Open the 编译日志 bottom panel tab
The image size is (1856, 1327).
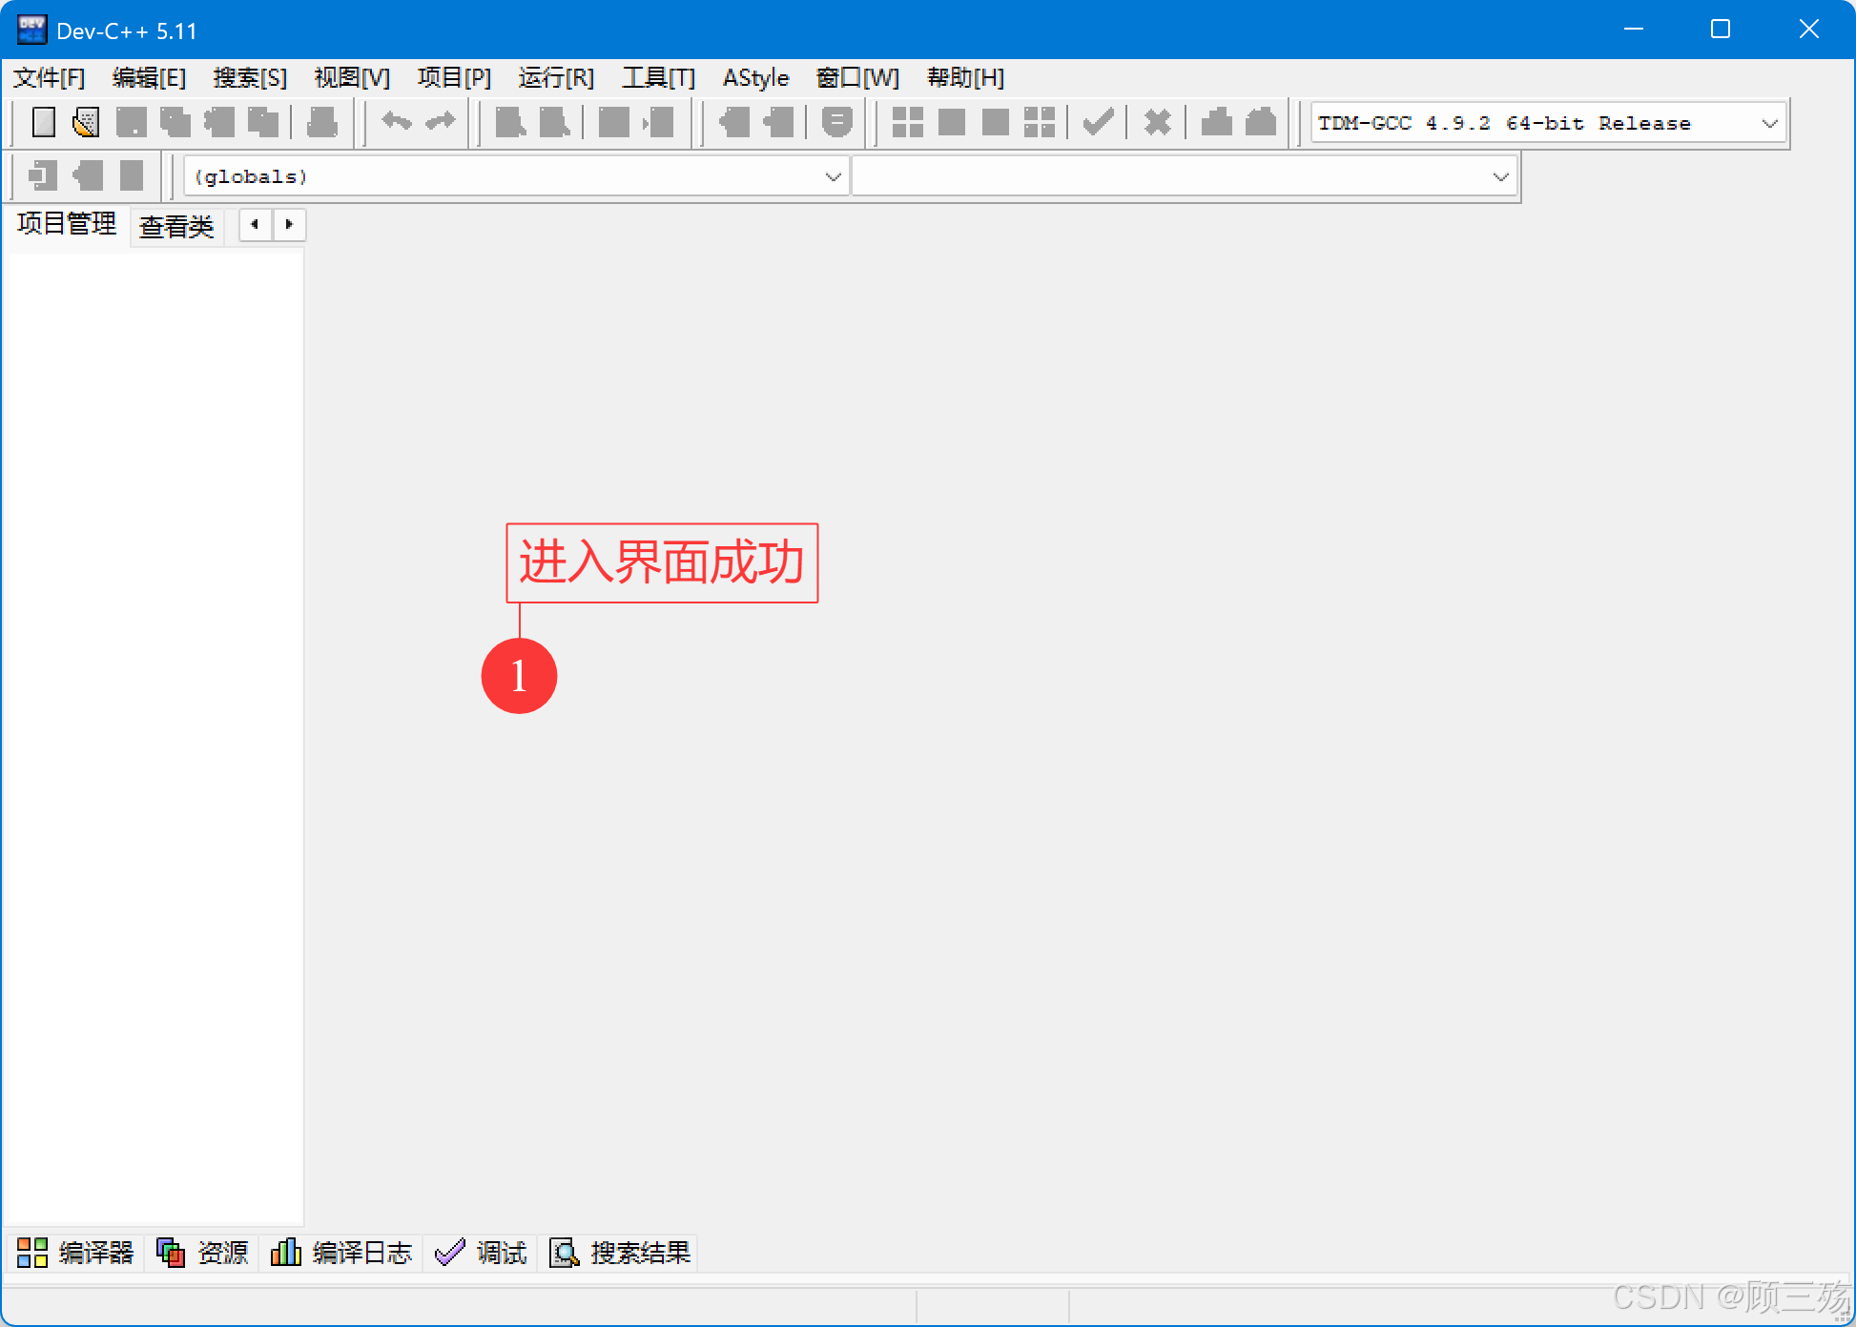click(x=342, y=1252)
